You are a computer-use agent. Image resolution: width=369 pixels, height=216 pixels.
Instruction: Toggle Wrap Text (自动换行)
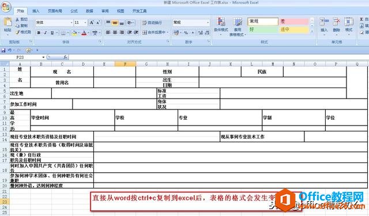click(x=152, y=22)
